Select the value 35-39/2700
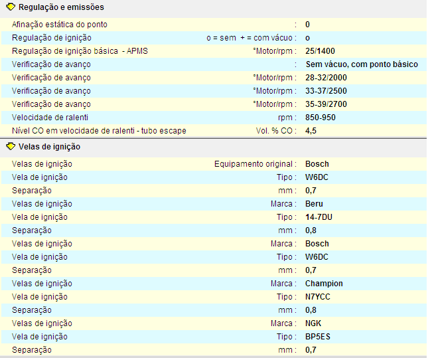428x358 pixels. (326, 104)
